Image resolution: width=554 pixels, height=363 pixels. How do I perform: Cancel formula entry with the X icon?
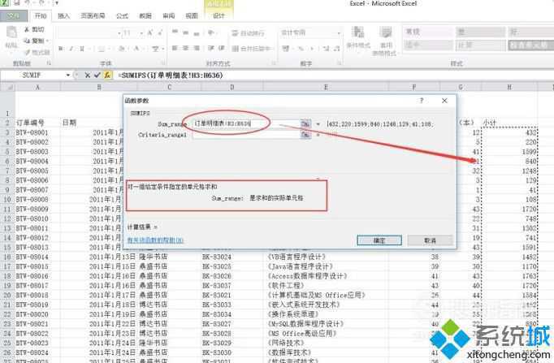pyautogui.click(x=87, y=75)
